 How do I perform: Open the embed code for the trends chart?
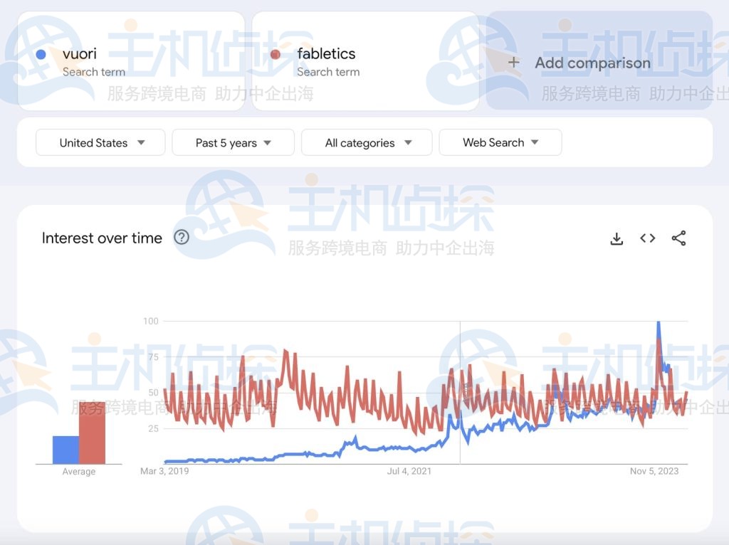click(647, 238)
